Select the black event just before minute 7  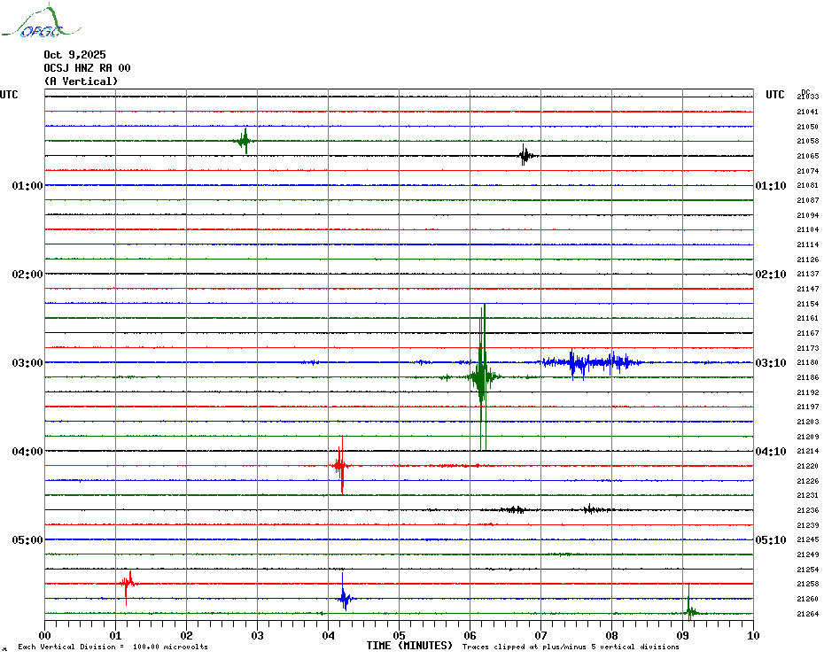(x=525, y=156)
